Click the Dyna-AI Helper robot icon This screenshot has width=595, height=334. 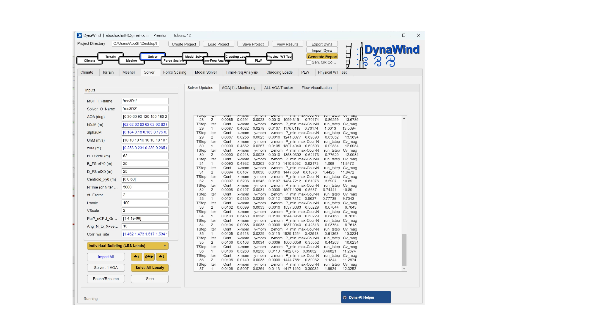[345, 297]
